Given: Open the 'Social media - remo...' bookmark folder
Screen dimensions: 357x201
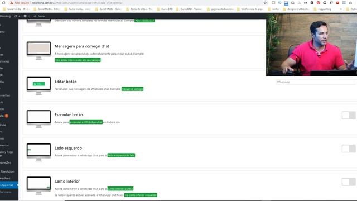Looking at the screenshot, I should click(x=78, y=9).
